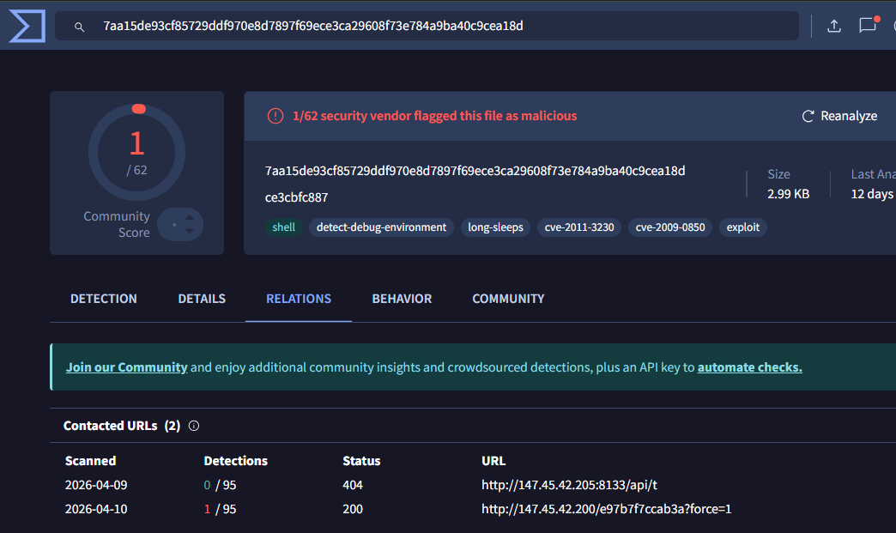Screen dimensions: 896x533
Task: Click scanned date 2026-04-10
Action: [x=96, y=509]
